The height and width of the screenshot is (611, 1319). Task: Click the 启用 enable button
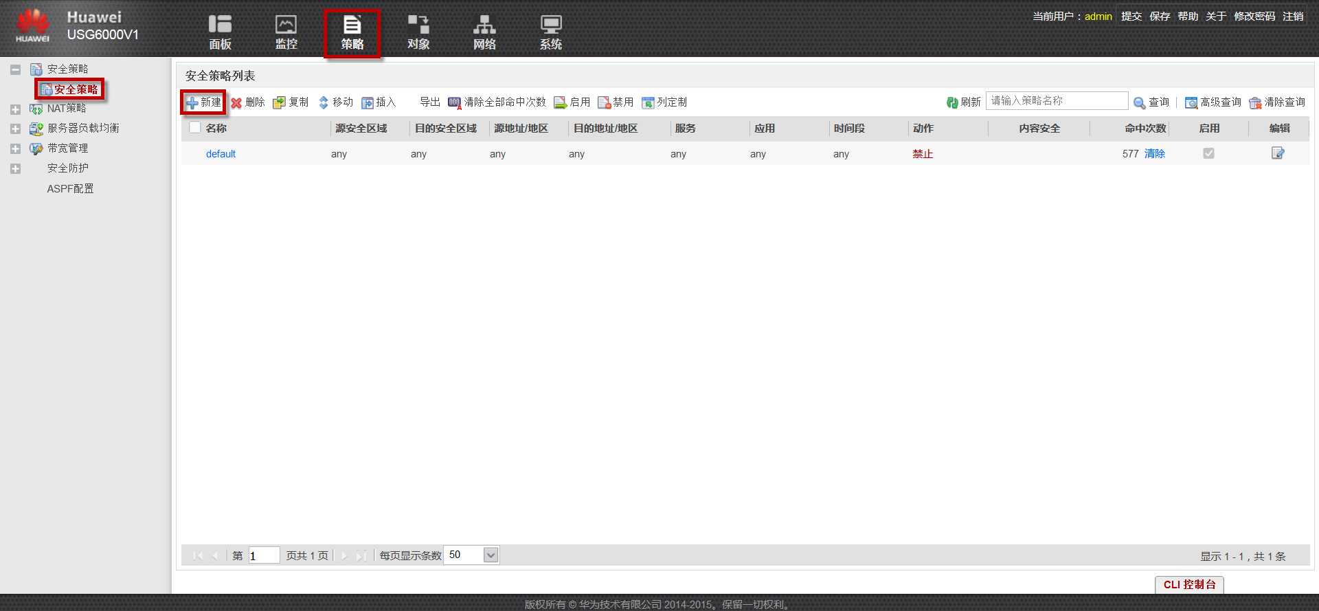click(572, 102)
